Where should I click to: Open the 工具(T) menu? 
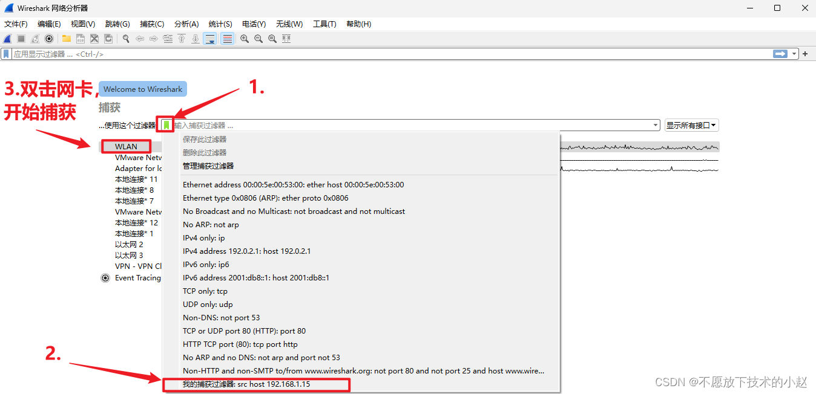point(324,24)
